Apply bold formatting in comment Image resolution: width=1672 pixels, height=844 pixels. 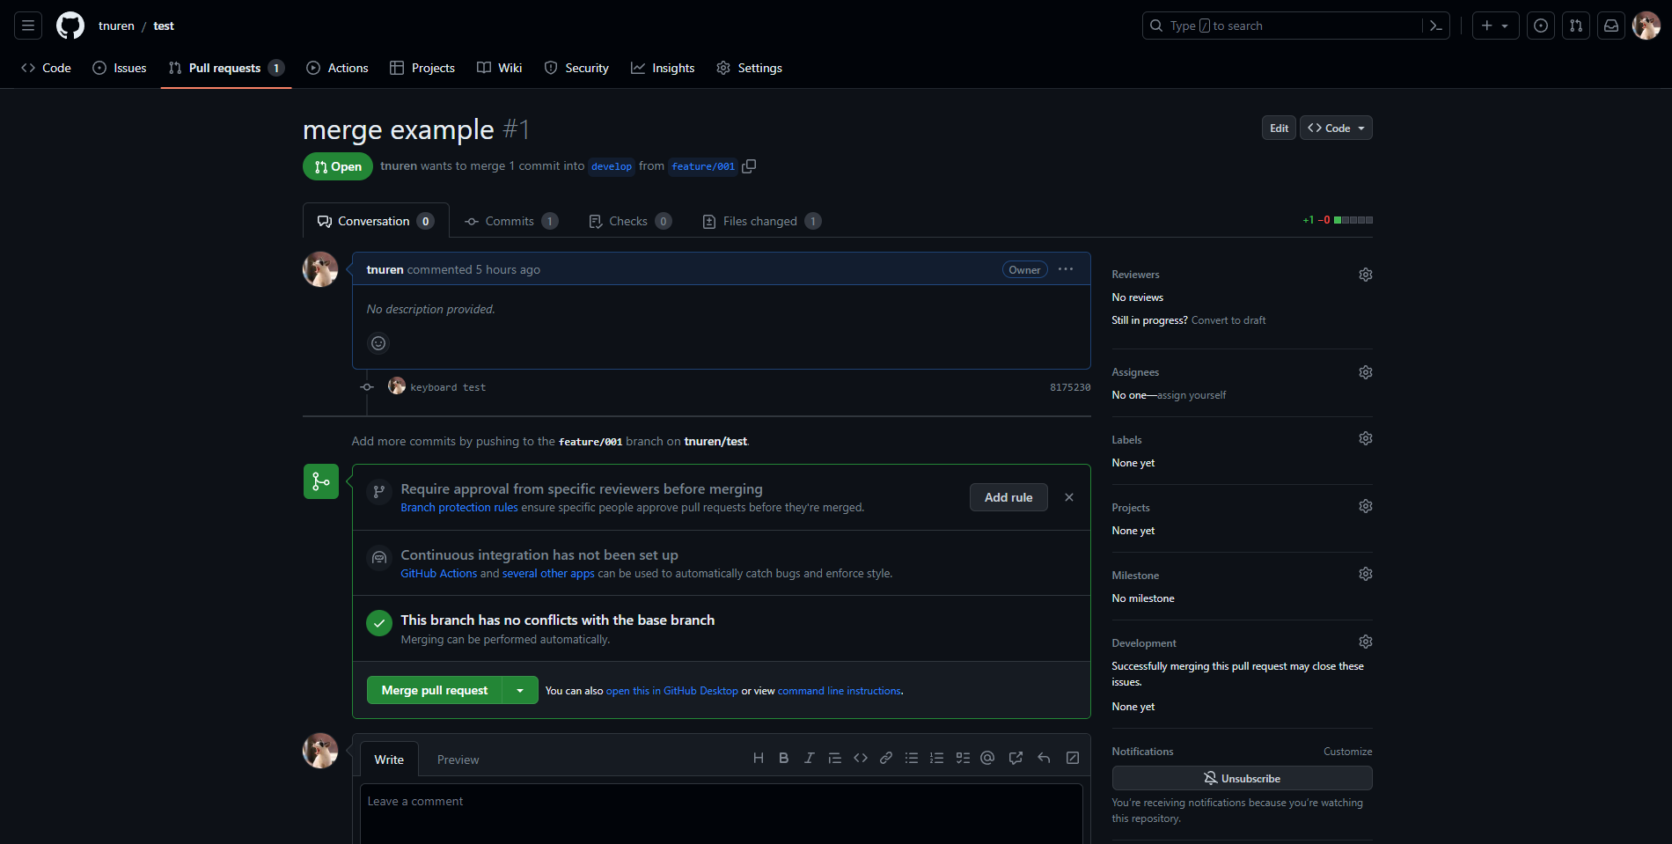coord(784,758)
